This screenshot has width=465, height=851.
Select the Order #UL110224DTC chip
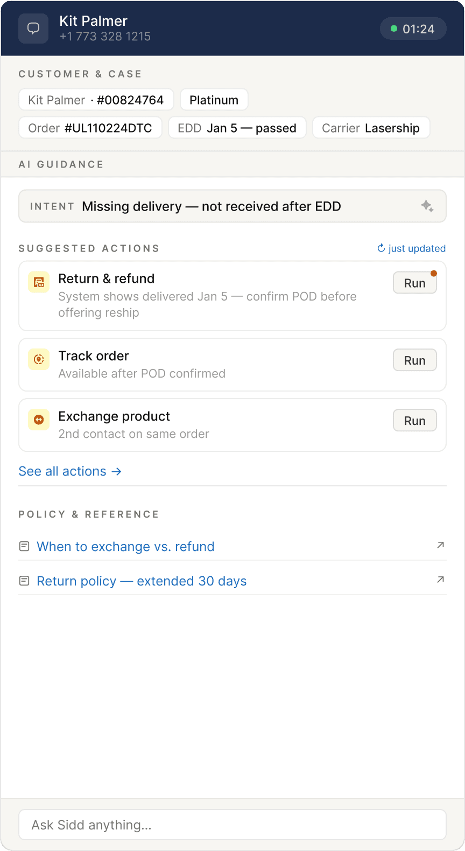[x=90, y=128]
